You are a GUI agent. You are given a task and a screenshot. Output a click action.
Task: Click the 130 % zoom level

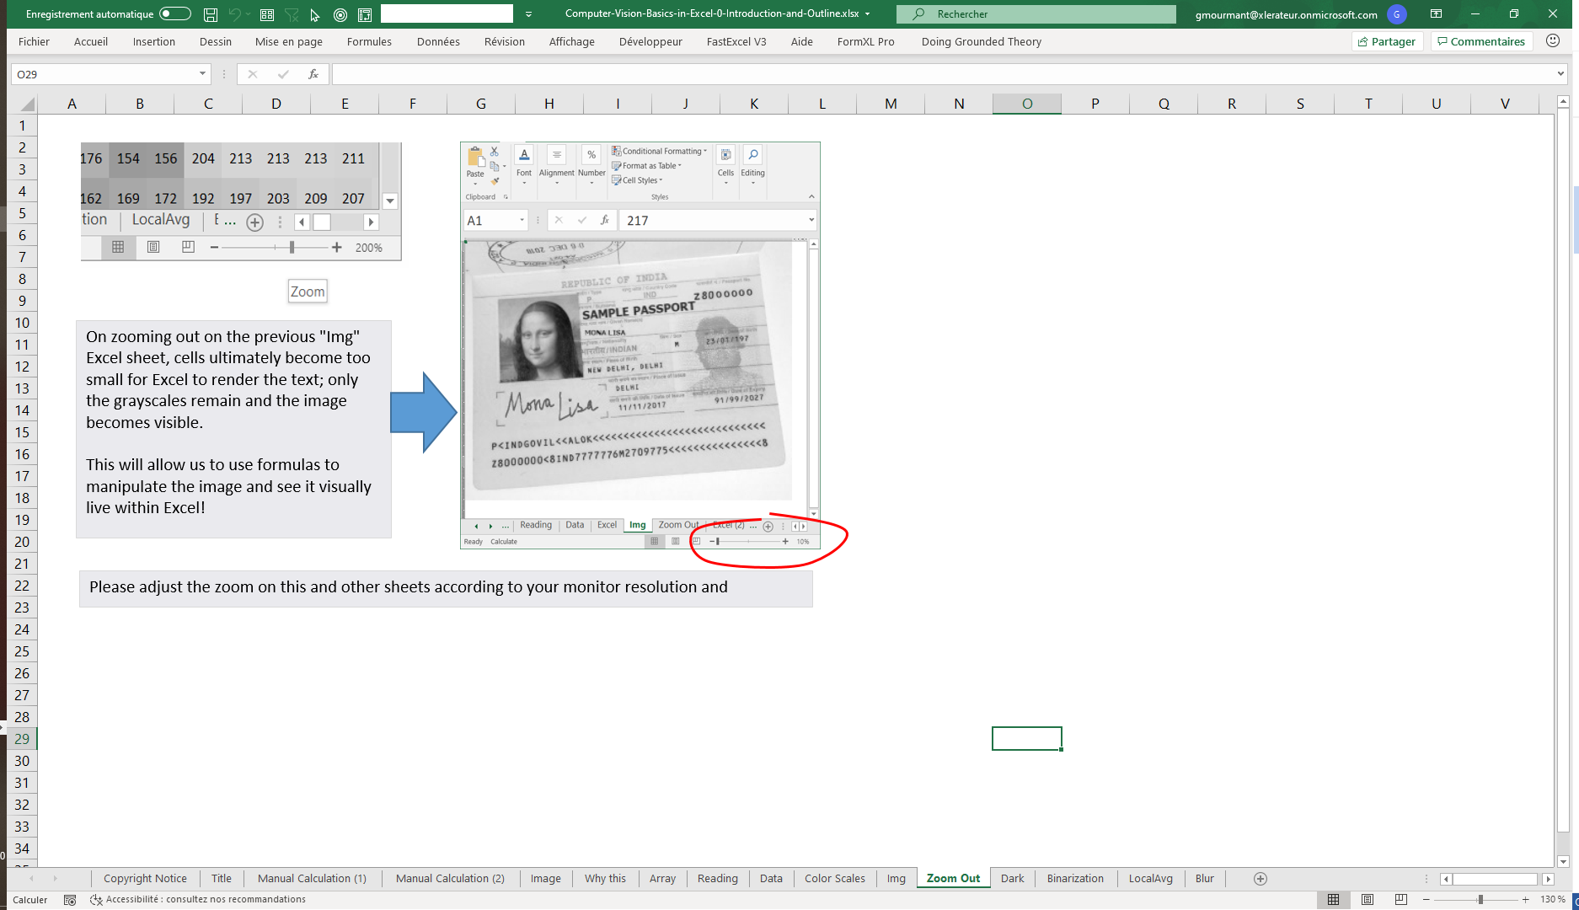pyautogui.click(x=1553, y=900)
